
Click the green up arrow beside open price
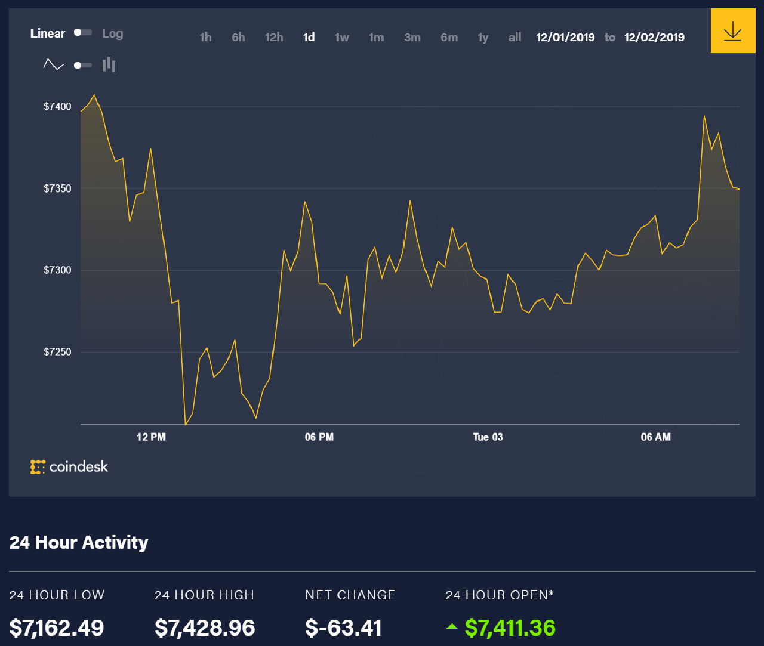452,626
